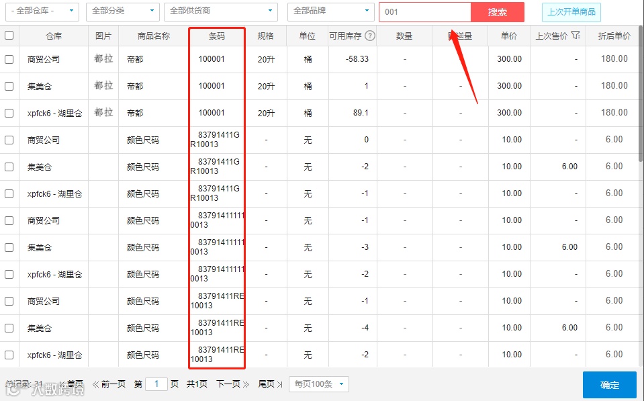
Task: Click the vertical scrollbar of the table
Action: [641, 95]
